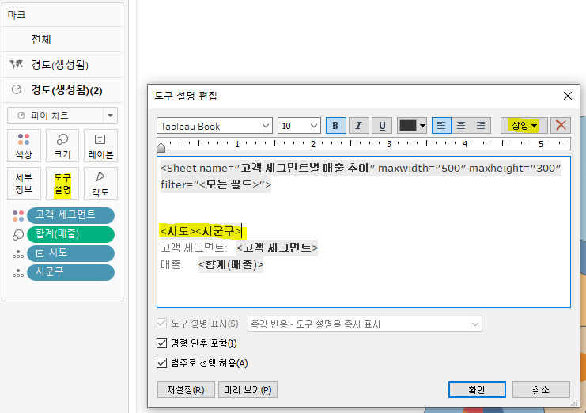Image resolution: width=586 pixels, height=413 pixels.
Task: Expand the 시도 hierarchy pill
Action: (40, 254)
